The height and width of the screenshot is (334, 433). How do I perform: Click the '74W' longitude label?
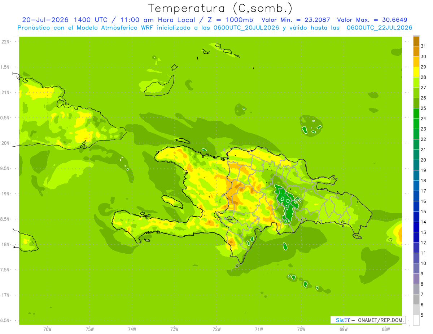pos(132,329)
